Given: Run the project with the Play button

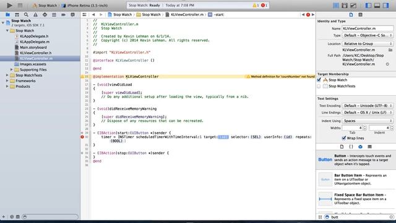Looking at the screenshot, I should [9, 5].
